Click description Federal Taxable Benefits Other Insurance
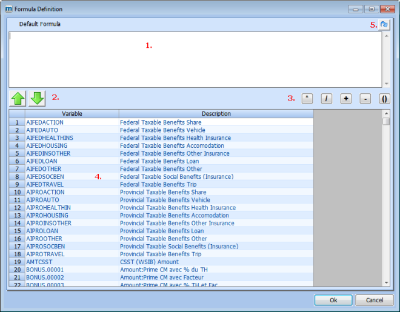Viewport: 400px width, 312px height. point(175,153)
